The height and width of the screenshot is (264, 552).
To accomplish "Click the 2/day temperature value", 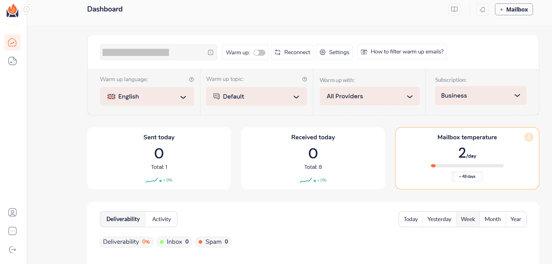I will coord(467,153).
